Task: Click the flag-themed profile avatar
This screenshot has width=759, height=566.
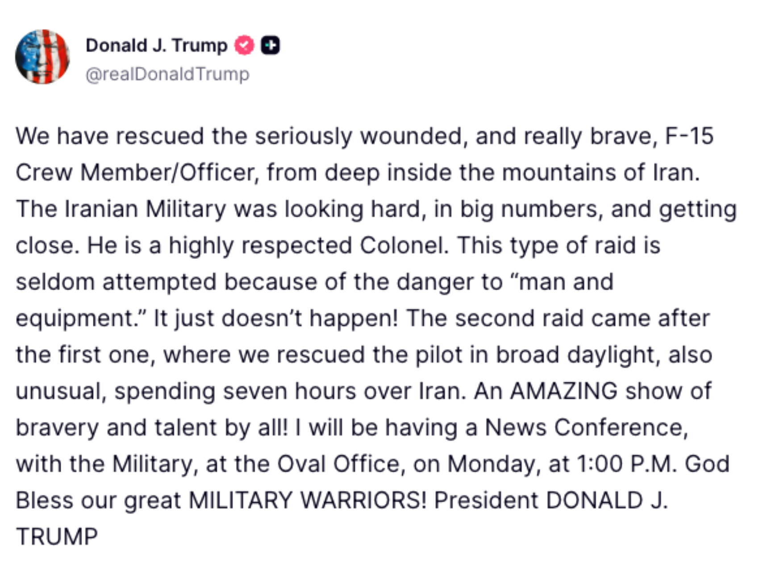Action: [x=42, y=57]
